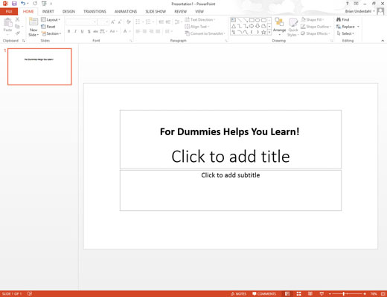Toggle Normal view button in status bar
The width and height of the screenshot is (387, 297).
click(287, 294)
